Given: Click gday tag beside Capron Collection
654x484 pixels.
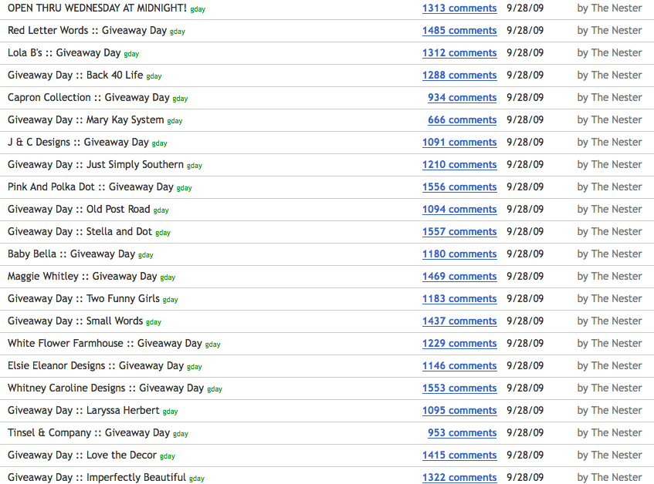Looking at the screenshot, I should [x=180, y=99].
